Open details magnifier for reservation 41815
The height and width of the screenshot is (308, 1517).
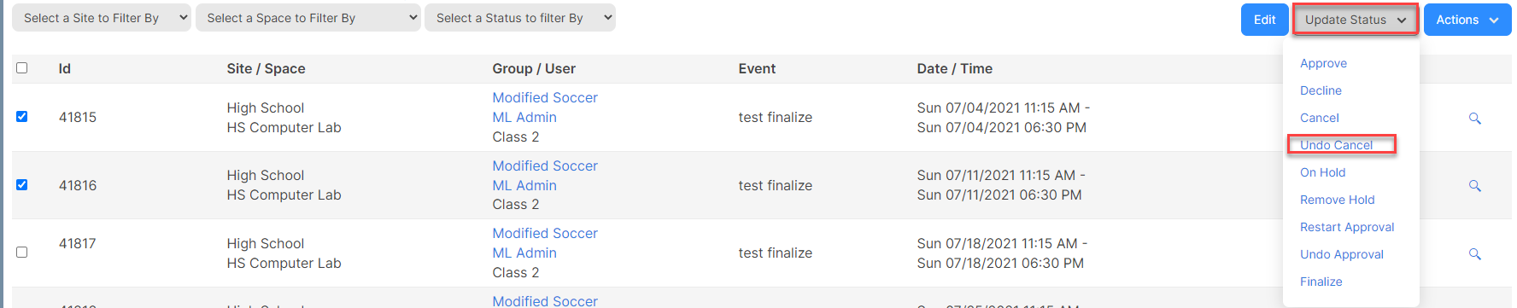(1474, 118)
